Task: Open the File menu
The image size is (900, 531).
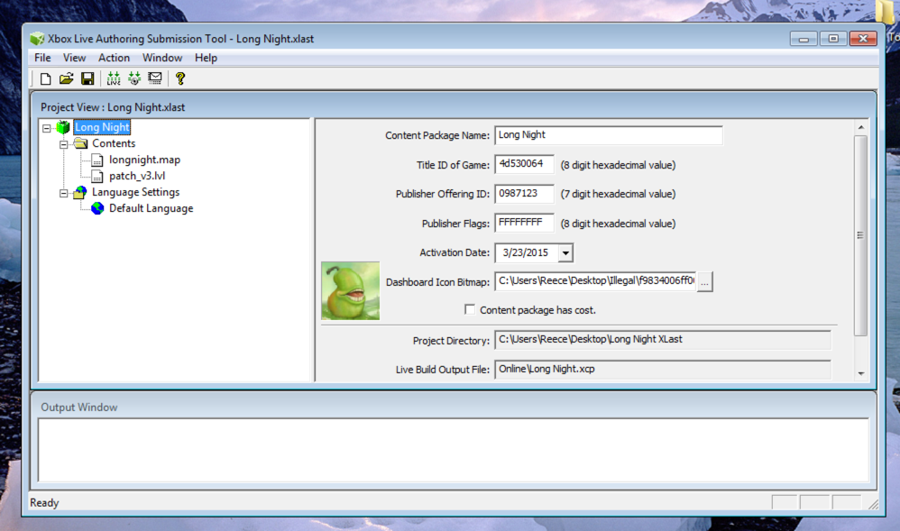Action: tap(42, 58)
